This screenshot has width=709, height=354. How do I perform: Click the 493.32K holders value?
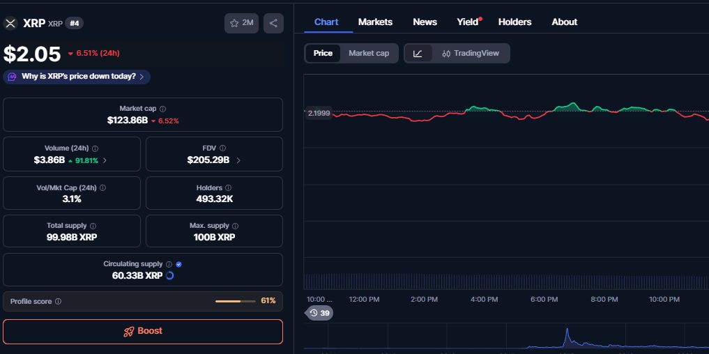point(214,199)
